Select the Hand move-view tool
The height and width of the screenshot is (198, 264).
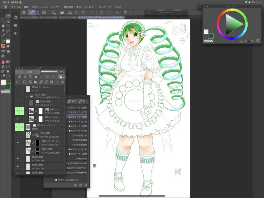[x=3, y=26]
